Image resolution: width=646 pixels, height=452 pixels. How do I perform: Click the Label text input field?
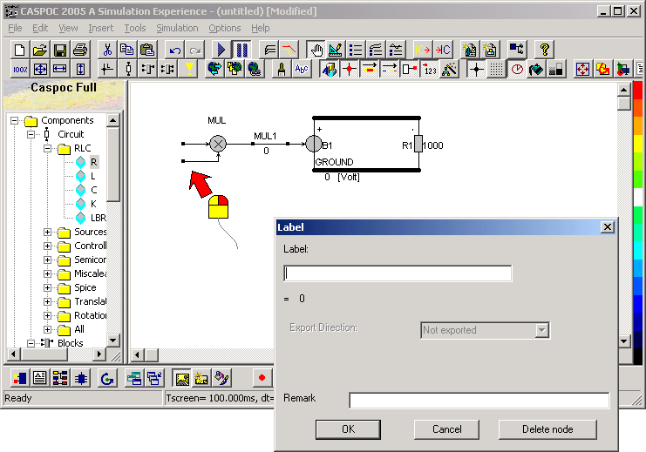click(398, 273)
